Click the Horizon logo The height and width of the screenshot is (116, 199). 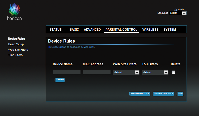14,12
